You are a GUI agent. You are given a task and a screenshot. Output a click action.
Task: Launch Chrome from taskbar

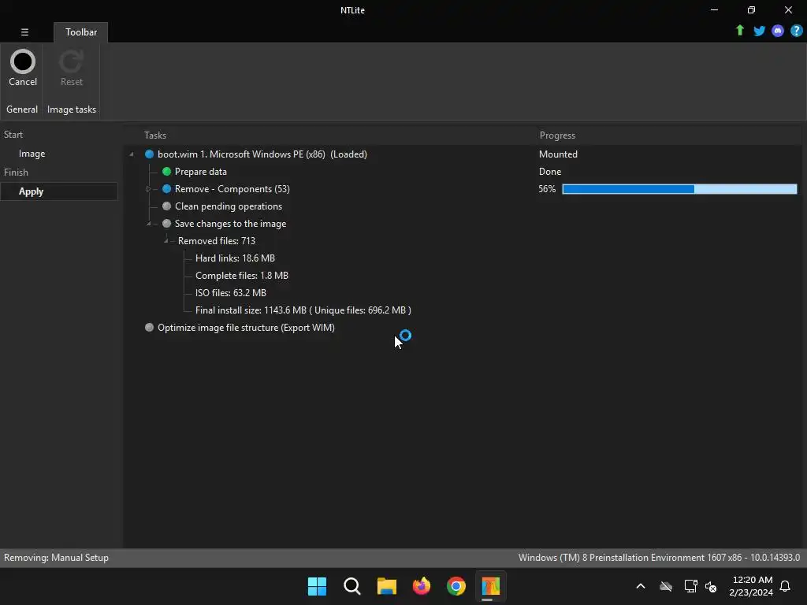click(x=456, y=586)
